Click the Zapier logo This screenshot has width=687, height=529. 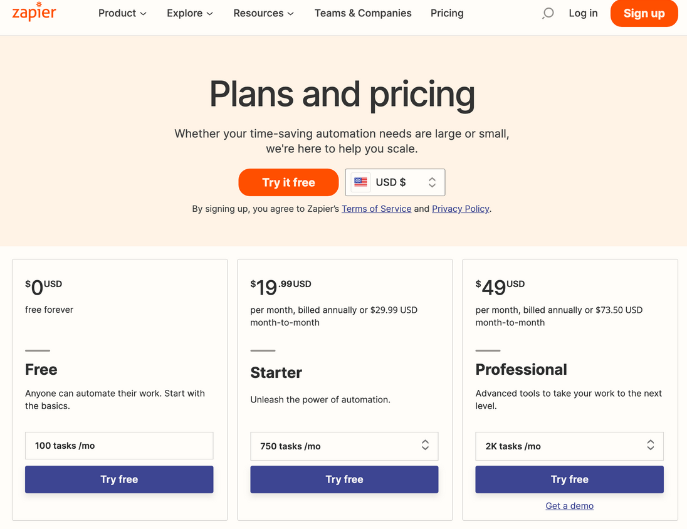pyautogui.click(x=34, y=12)
